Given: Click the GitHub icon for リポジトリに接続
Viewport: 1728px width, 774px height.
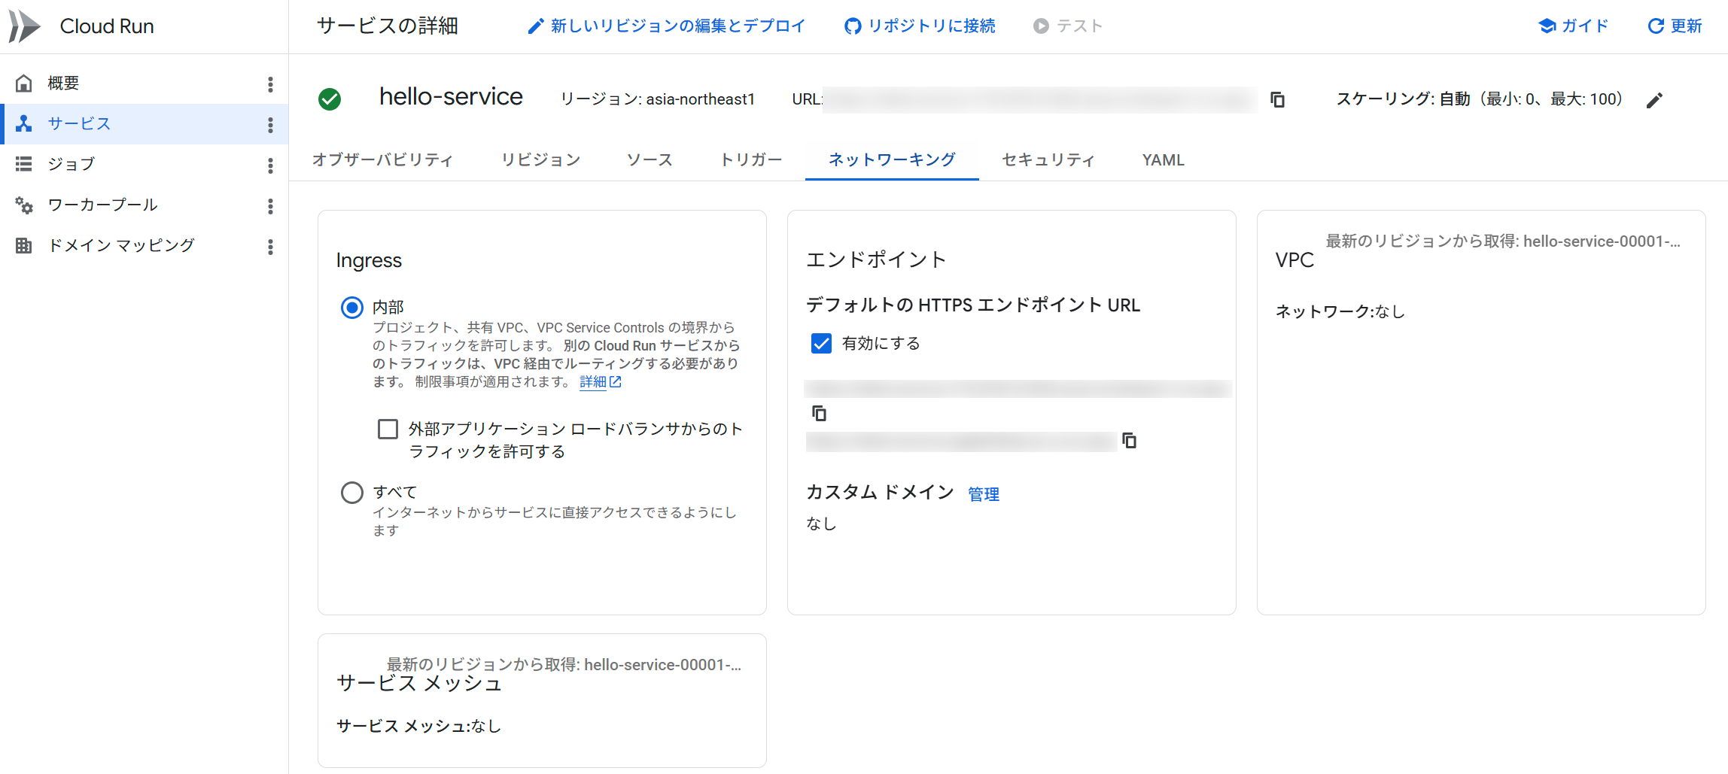Looking at the screenshot, I should [x=853, y=26].
